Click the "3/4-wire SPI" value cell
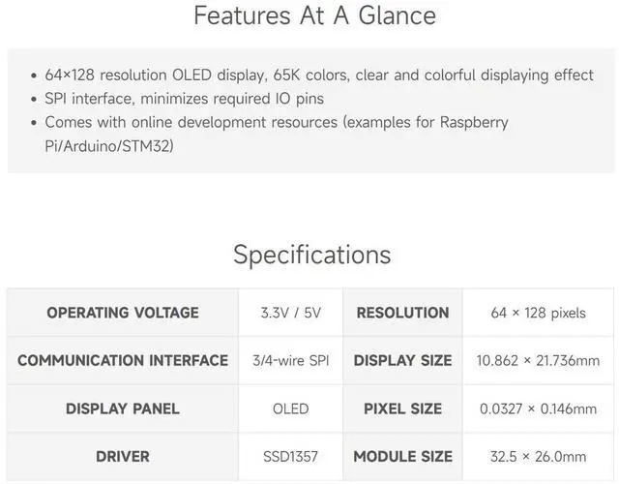This screenshot has width=619, height=484. tap(290, 360)
